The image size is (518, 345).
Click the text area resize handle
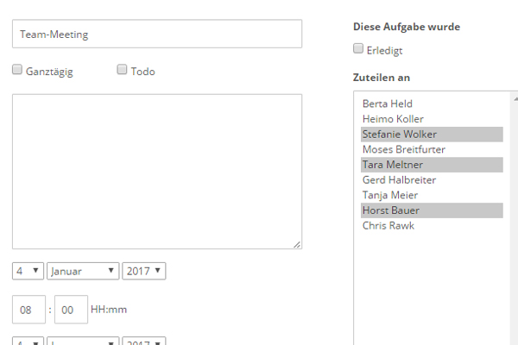pyautogui.click(x=297, y=244)
